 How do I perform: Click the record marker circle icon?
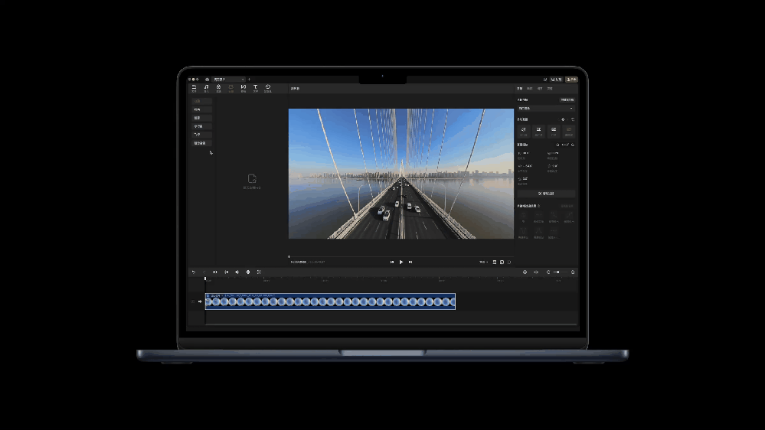point(248,272)
